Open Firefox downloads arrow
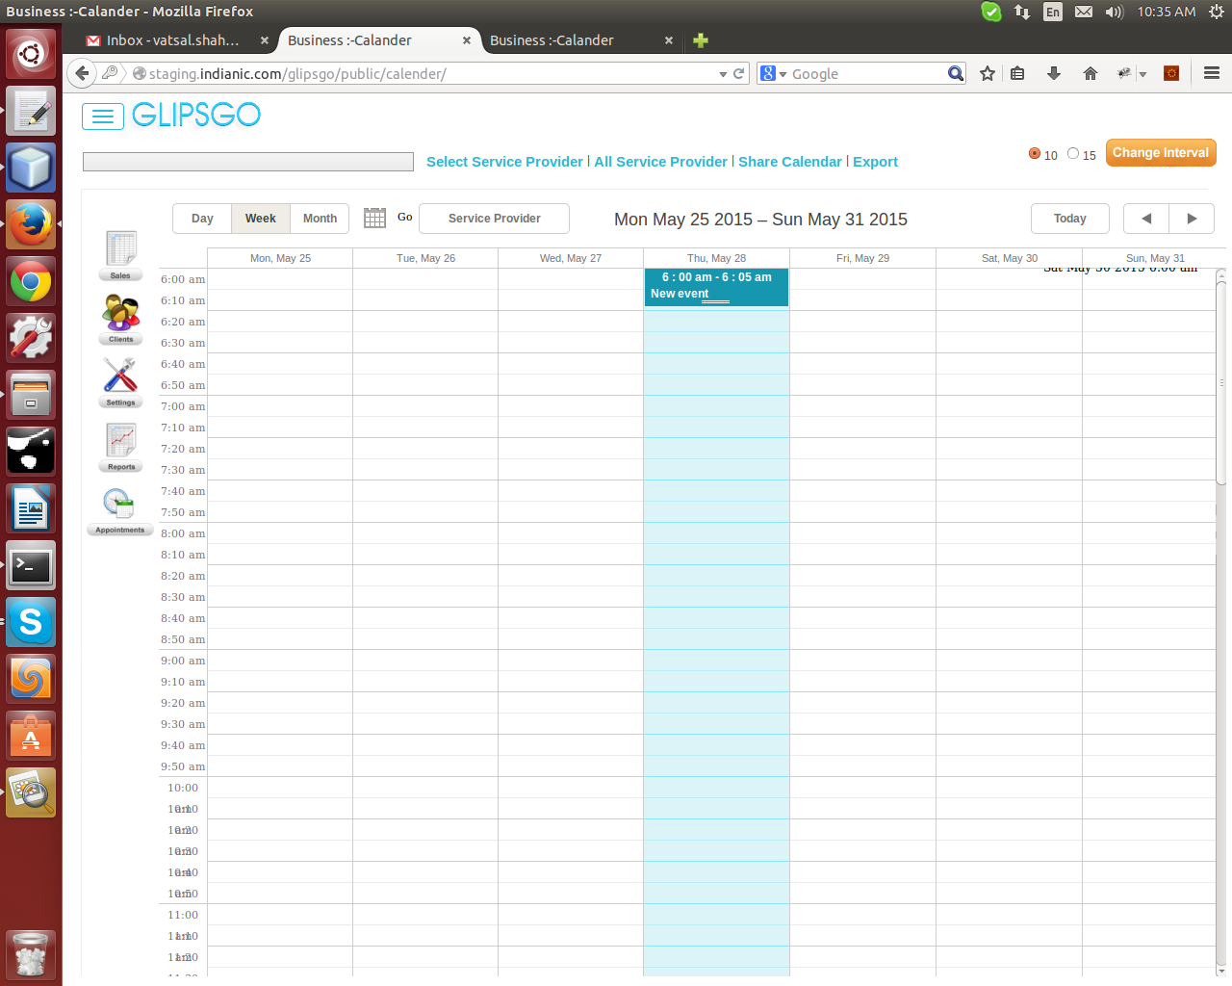Viewport: 1232px width, 986px height. [x=1054, y=73]
